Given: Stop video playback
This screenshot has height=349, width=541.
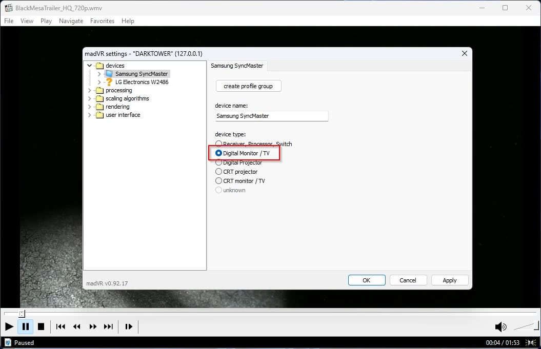Looking at the screenshot, I should pos(41,326).
